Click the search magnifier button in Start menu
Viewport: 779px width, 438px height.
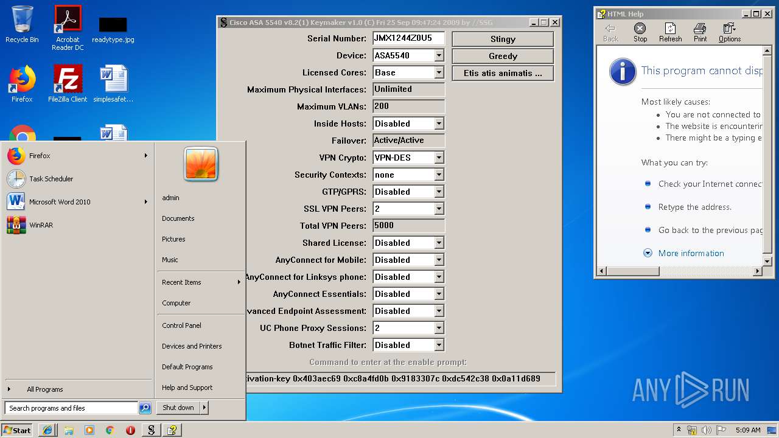click(x=145, y=408)
